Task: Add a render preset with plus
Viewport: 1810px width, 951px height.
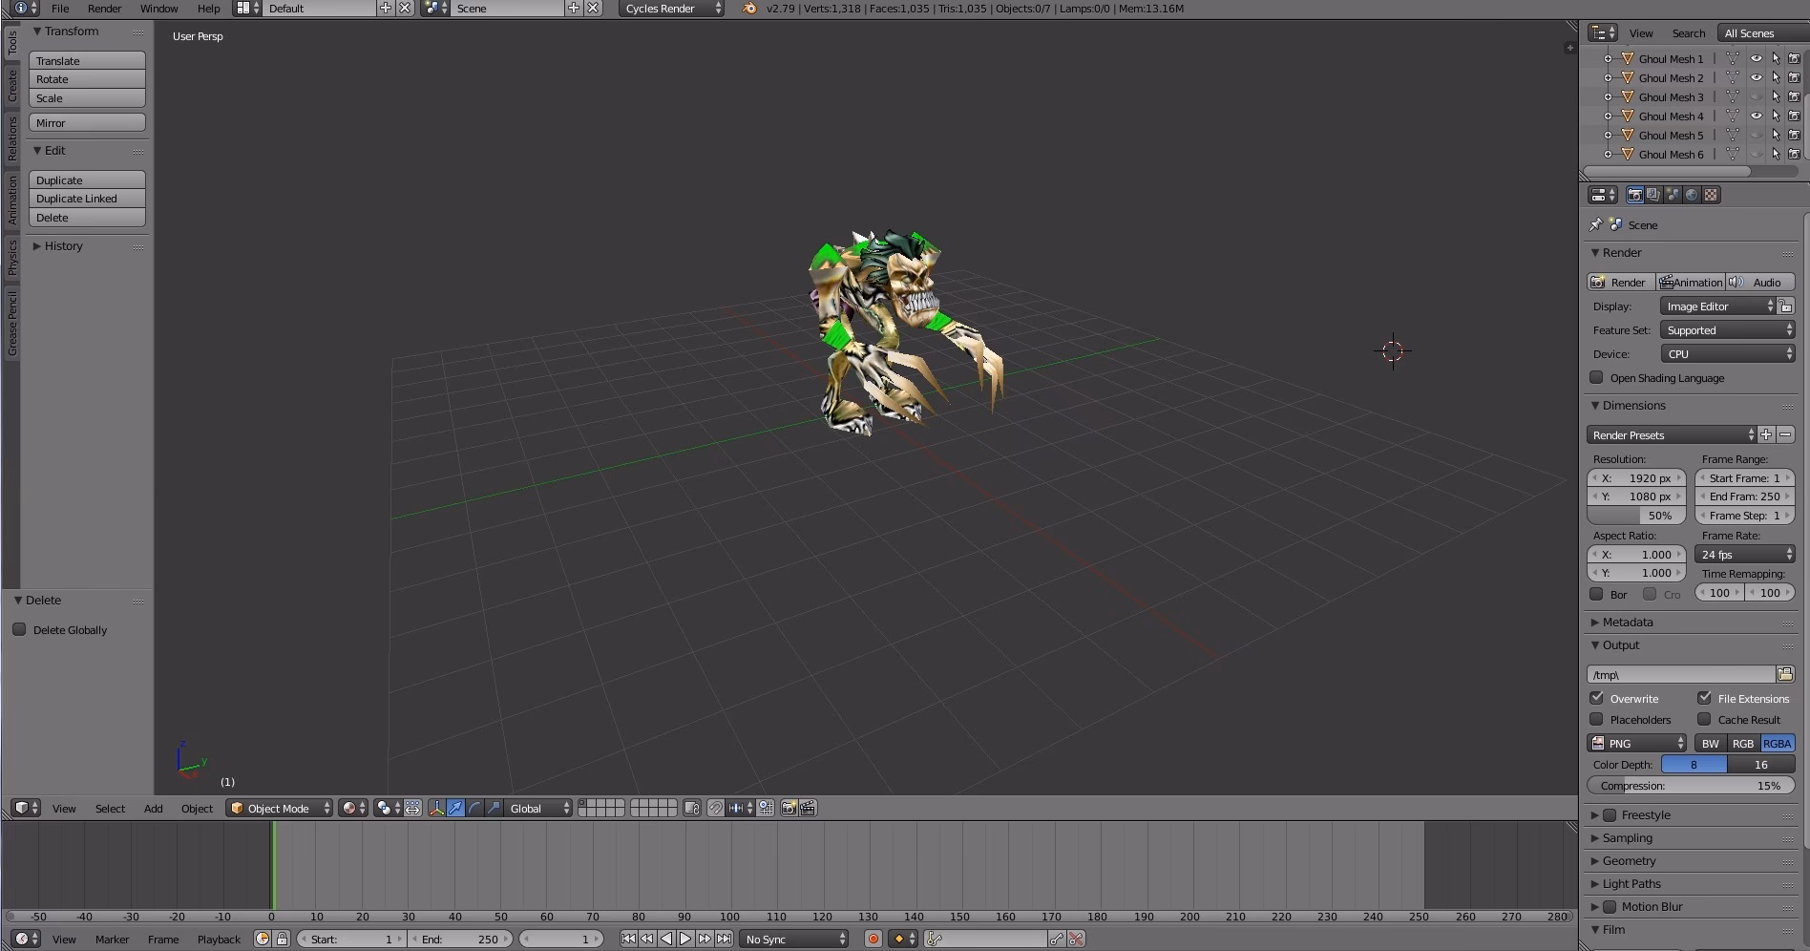Action: 1766,434
